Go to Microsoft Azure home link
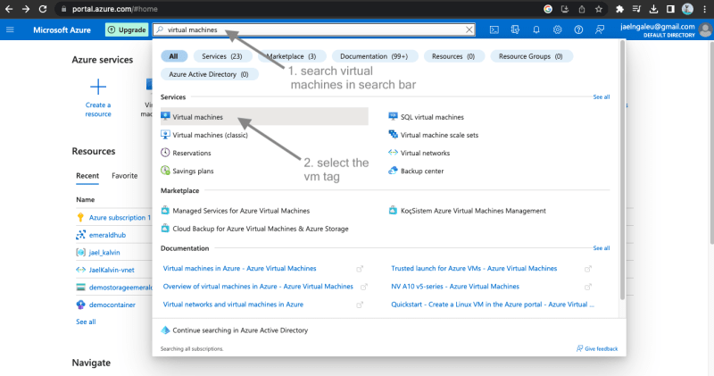Viewport: 714px width, 376px height. click(x=62, y=29)
